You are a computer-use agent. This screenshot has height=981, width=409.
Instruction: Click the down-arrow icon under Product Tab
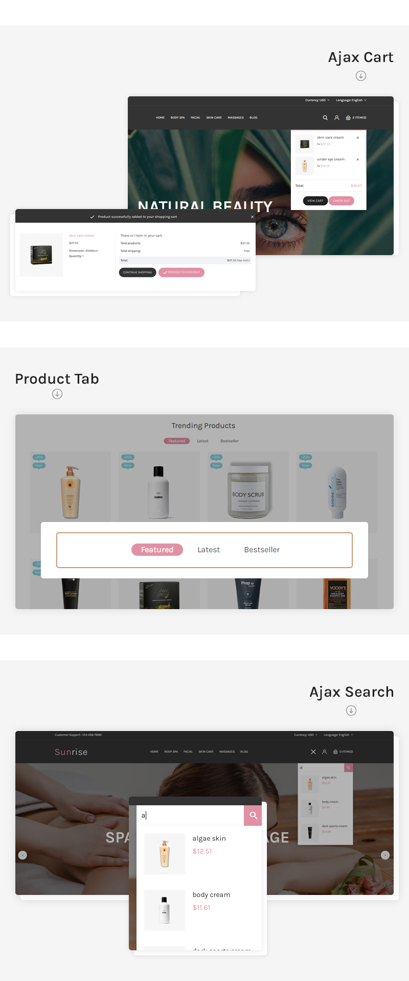pos(57,394)
